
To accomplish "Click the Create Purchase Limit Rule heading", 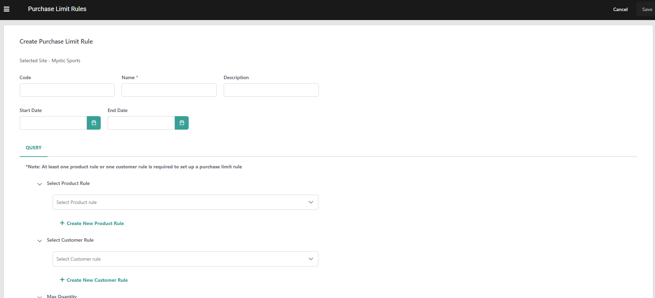I will click(x=56, y=41).
